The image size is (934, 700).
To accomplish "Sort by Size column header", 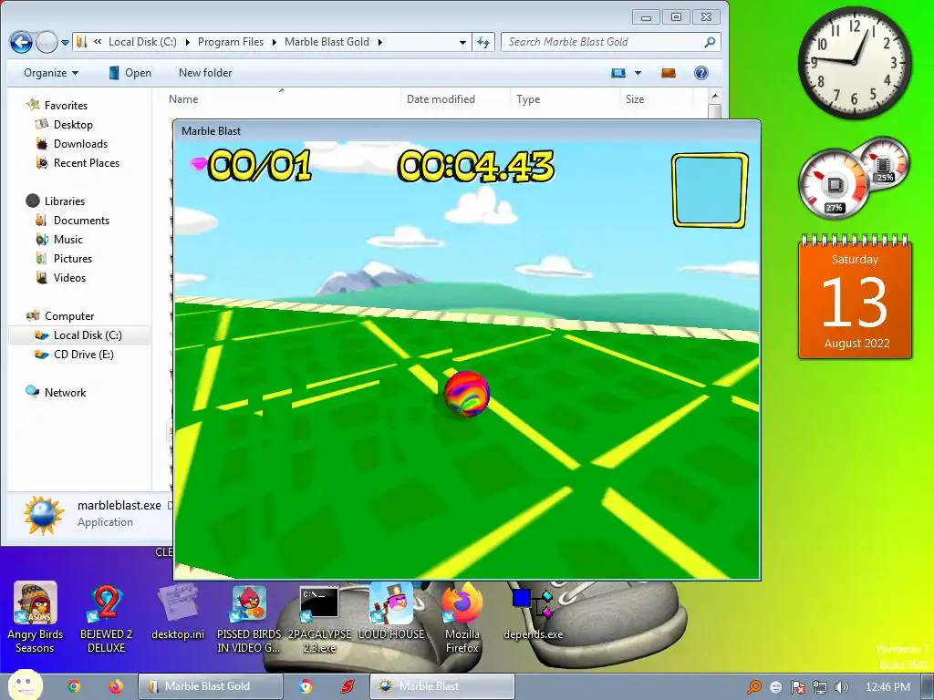I will (635, 98).
